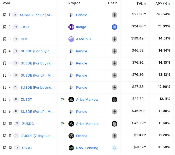Click the Pendle logo in row 1
The image size is (175, 155).
(71, 15)
